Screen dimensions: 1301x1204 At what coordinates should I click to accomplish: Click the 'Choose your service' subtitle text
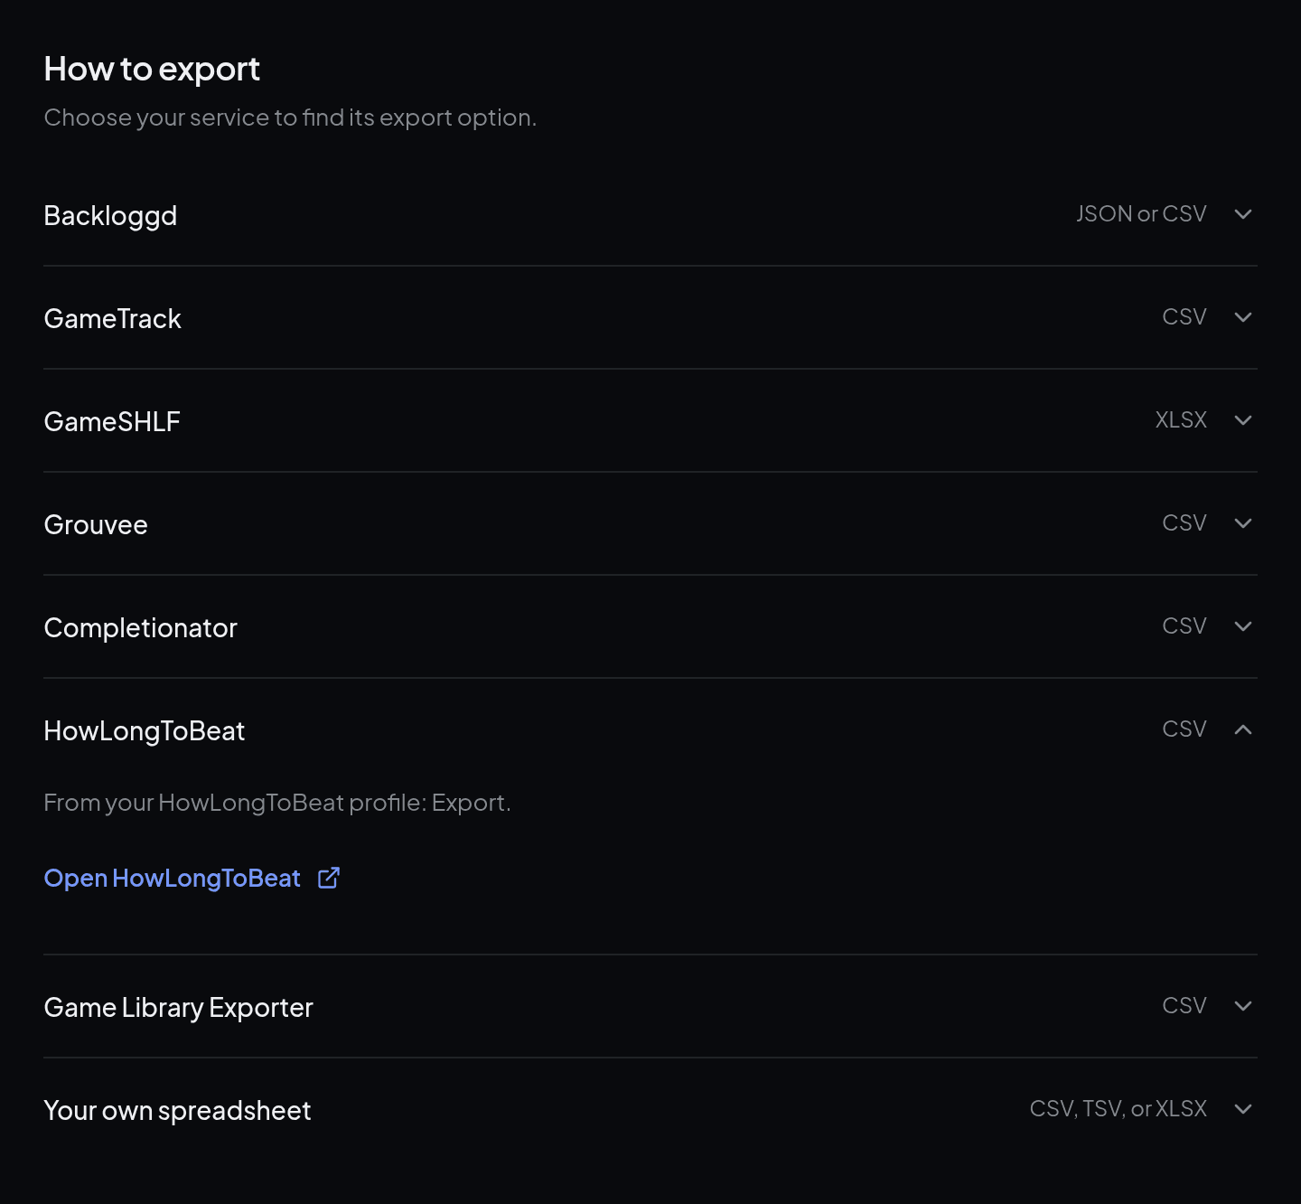[290, 118]
